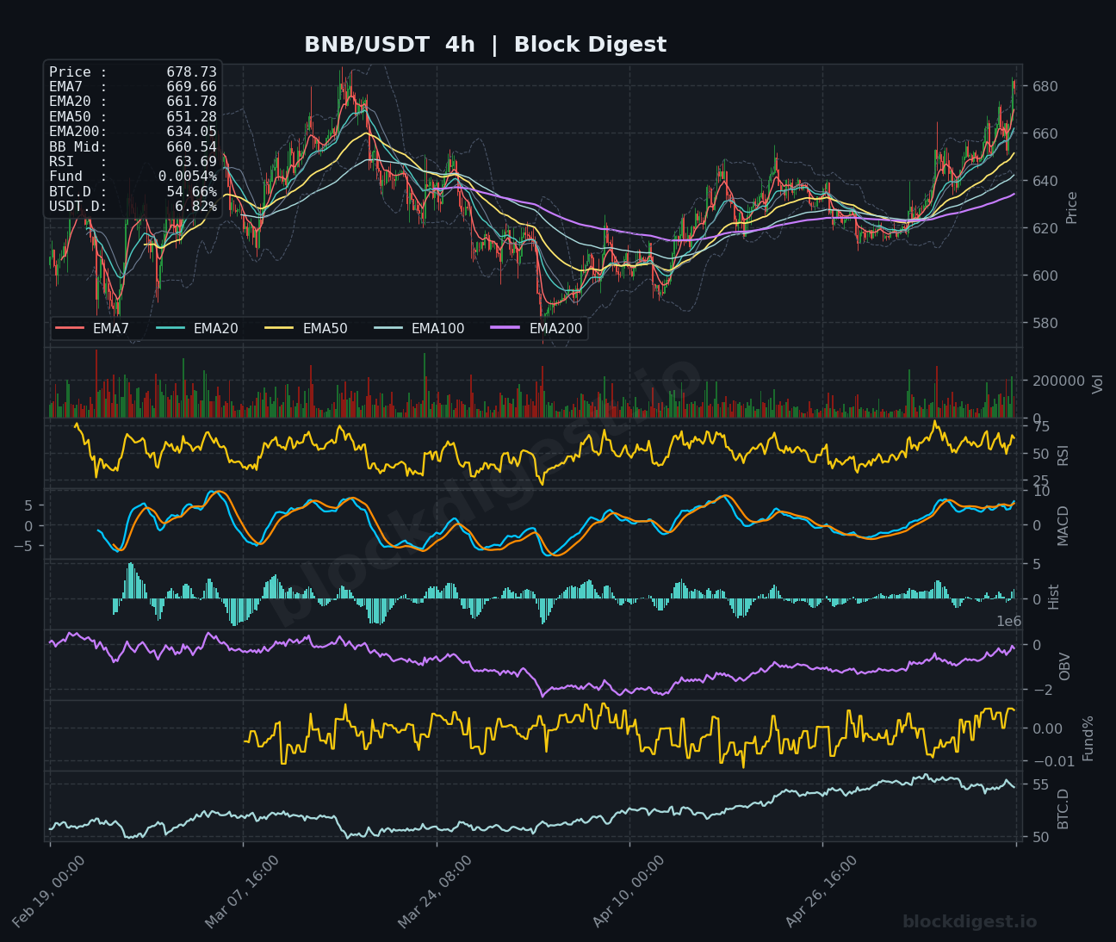Click the BTC.D panel axis label

[x=1063, y=809]
